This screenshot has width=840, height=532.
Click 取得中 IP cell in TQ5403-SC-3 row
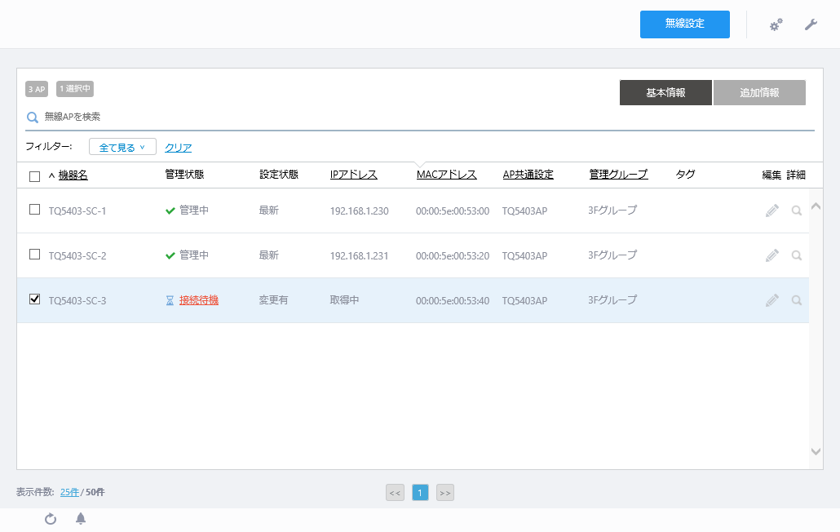pos(344,300)
